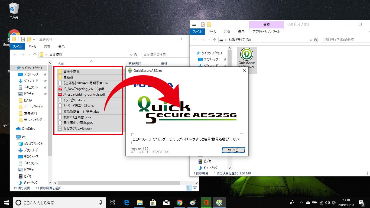Open 共有 tab in USB drive window
Viewport: 370px width, 208px height.
click(227, 32)
